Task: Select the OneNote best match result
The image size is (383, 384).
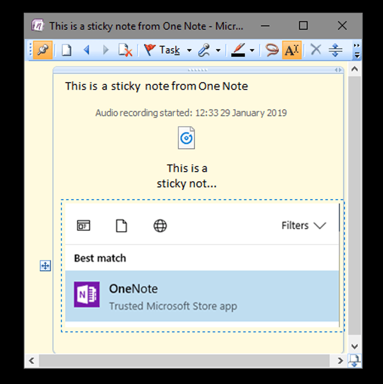Action: (202, 296)
